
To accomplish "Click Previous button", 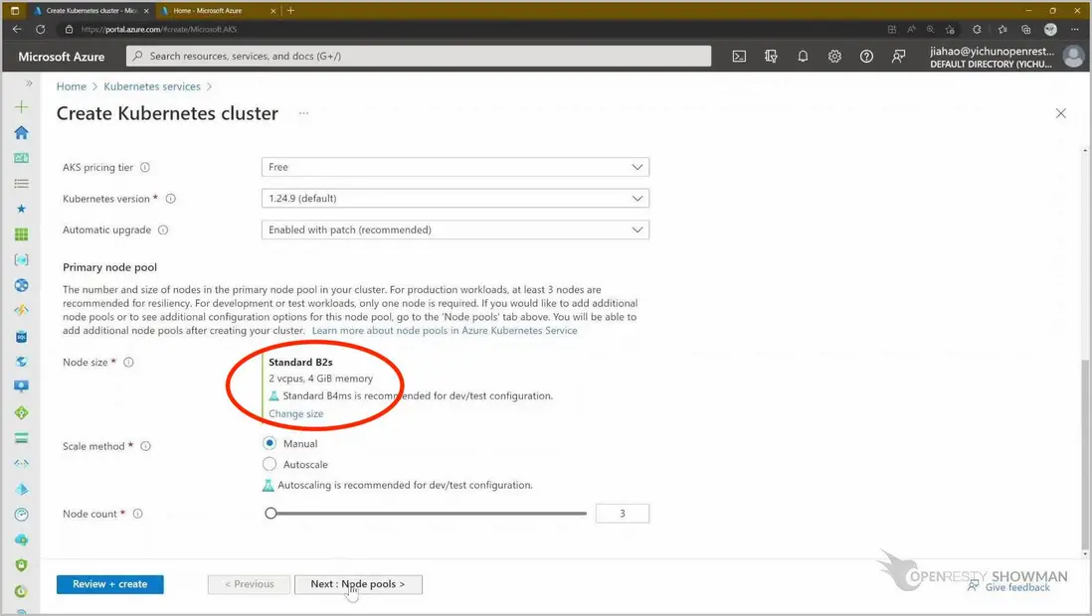I will (x=249, y=584).
